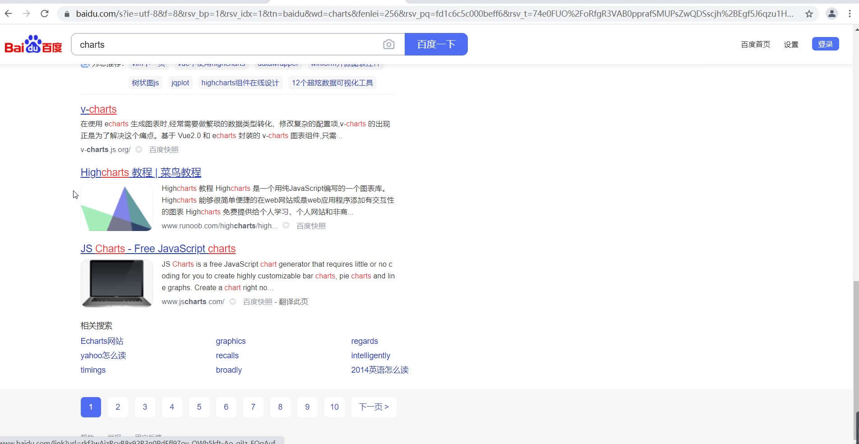Image resolution: width=859 pixels, height=444 pixels.
Task: Open related search timings
Action: click(x=93, y=370)
